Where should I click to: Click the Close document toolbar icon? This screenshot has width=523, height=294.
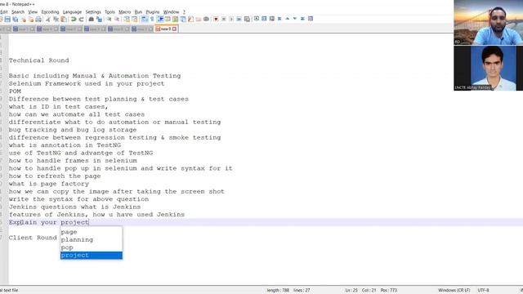click(24, 19)
